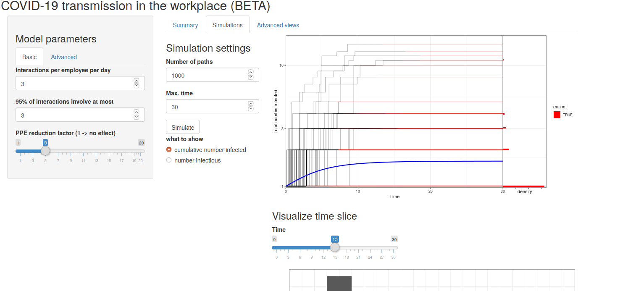Screen dimensions: 636x291
Task: Click the Number of paths input field
Action: point(206,76)
